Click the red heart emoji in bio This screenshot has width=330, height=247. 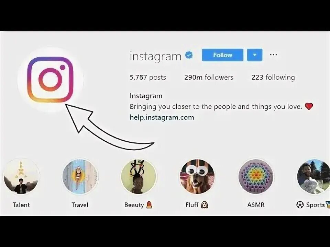(x=309, y=106)
